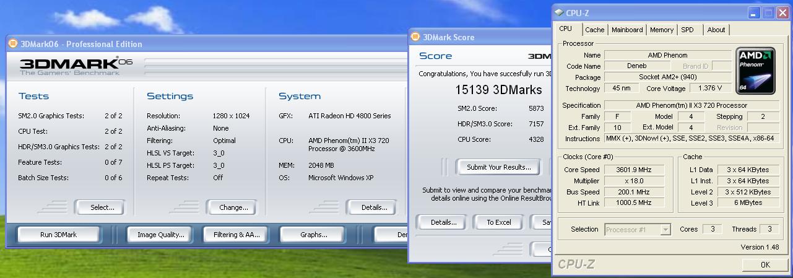This screenshot has height=278, width=793.
Task: Click the Level 3 cache value 6 MBytes
Action: 747,203
